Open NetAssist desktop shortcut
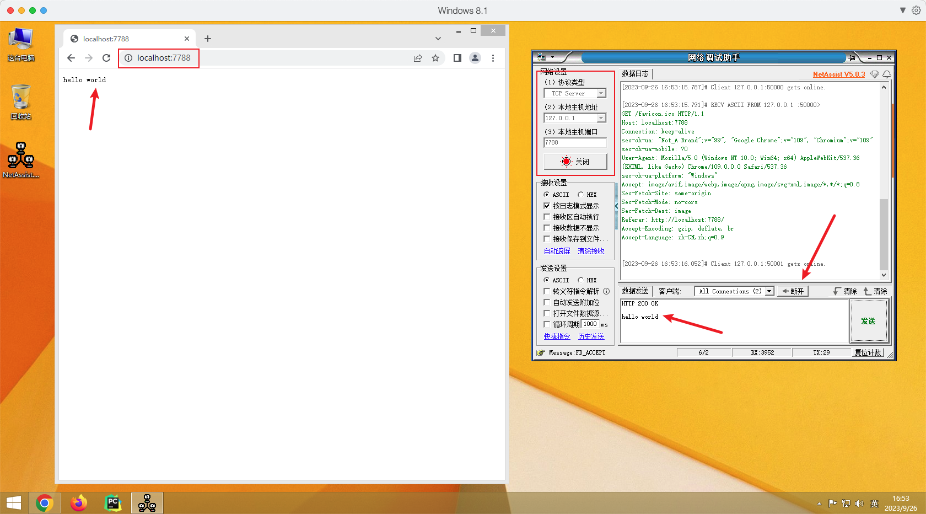926x514 pixels. coord(21,160)
